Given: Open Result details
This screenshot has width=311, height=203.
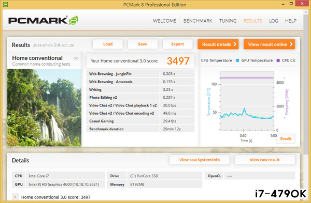Looking at the screenshot, I should [218, 44].
